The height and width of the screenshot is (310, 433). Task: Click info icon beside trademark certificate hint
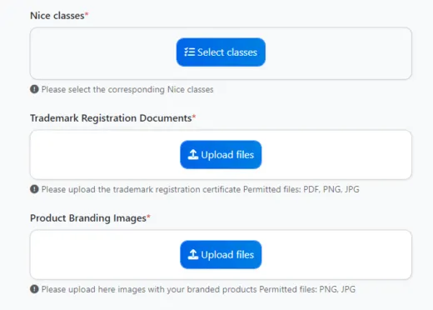tap(34, 189)
